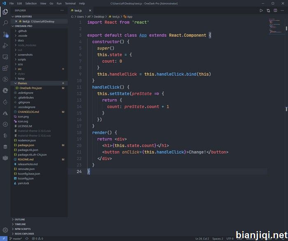Open the Microsoft Edge tools activity icon
Viewport: 288px width, 241px height.
[5, 91]
